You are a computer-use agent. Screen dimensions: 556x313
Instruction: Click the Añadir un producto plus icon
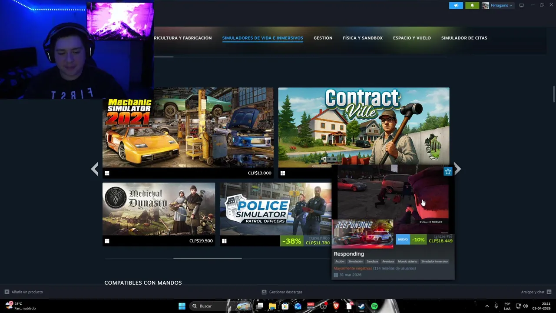pyautogui.click(x=7, y=292)
